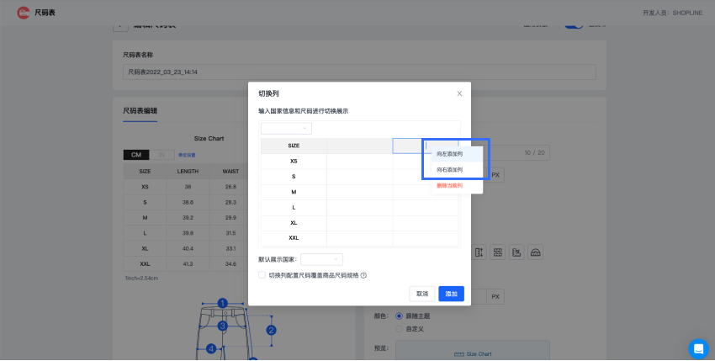Screen dimensions: 715x361
Task: Open the live chat support bubble
Action: 698,348
